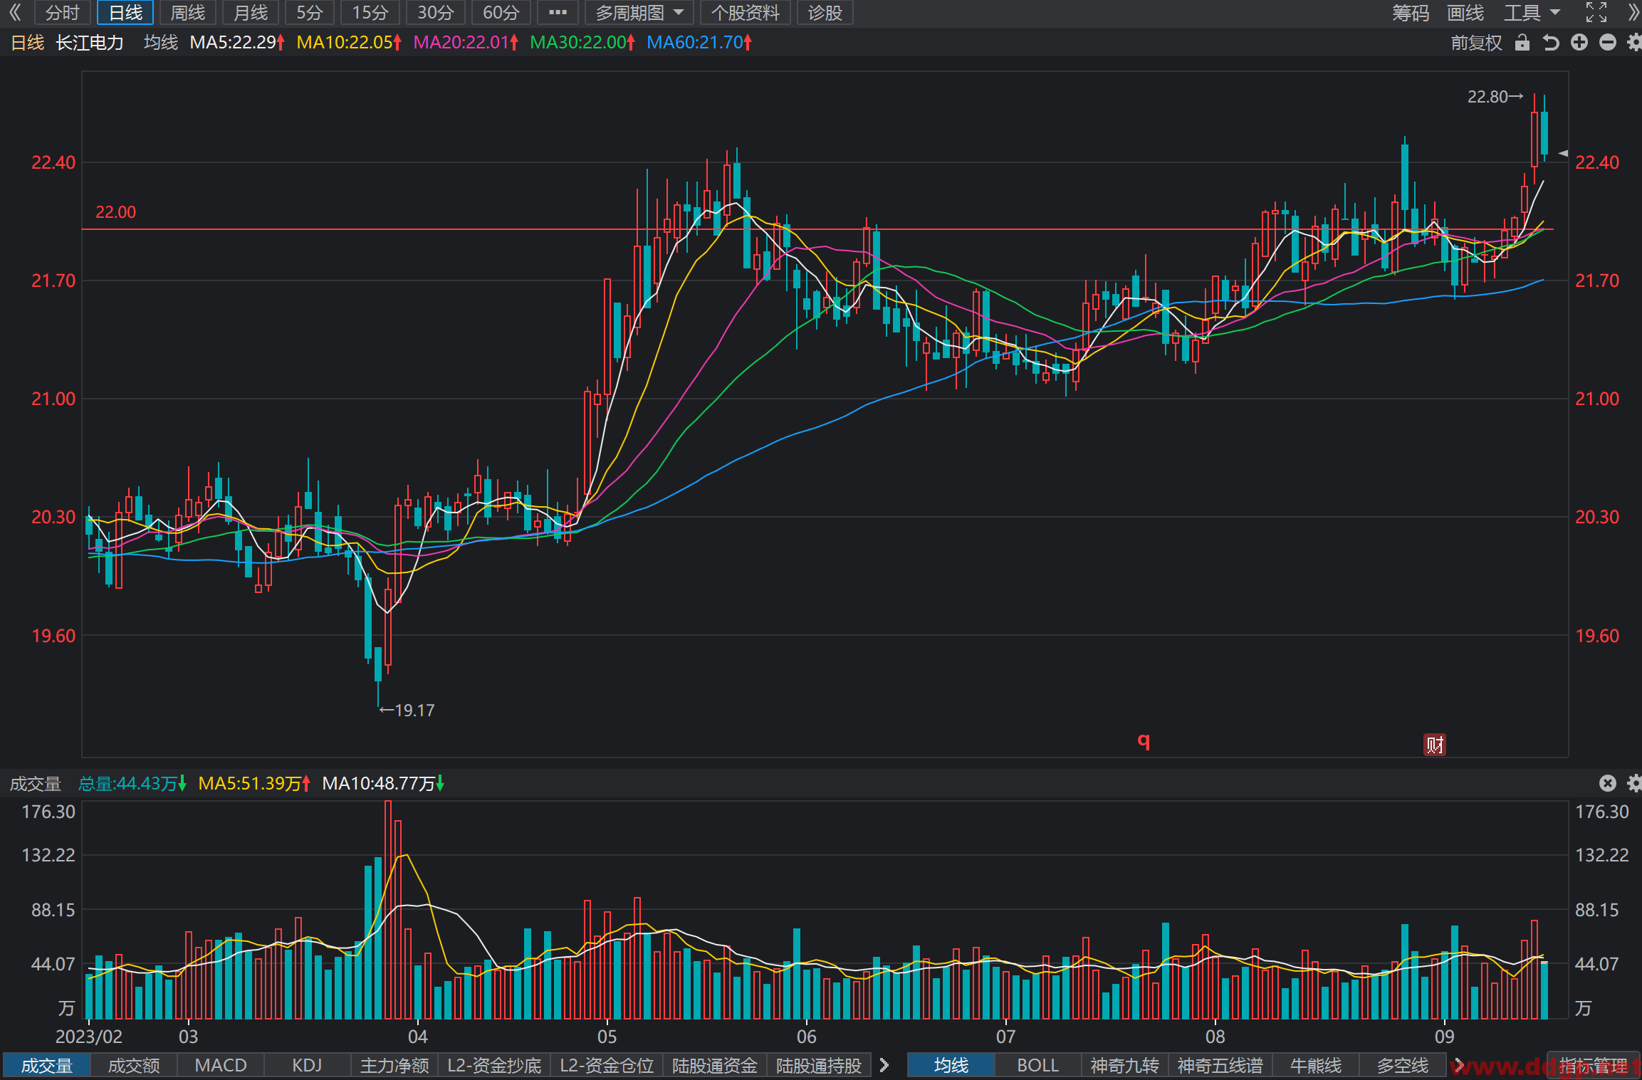Close the 成交量 volume panel
Screen dimensions: 1642x1080
pyautogui.click(x=1607, y=783)
